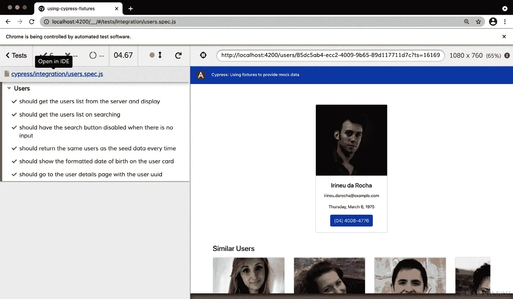
Task: Click Irineu da Rocha's profile photo
Action: (351, 140)
